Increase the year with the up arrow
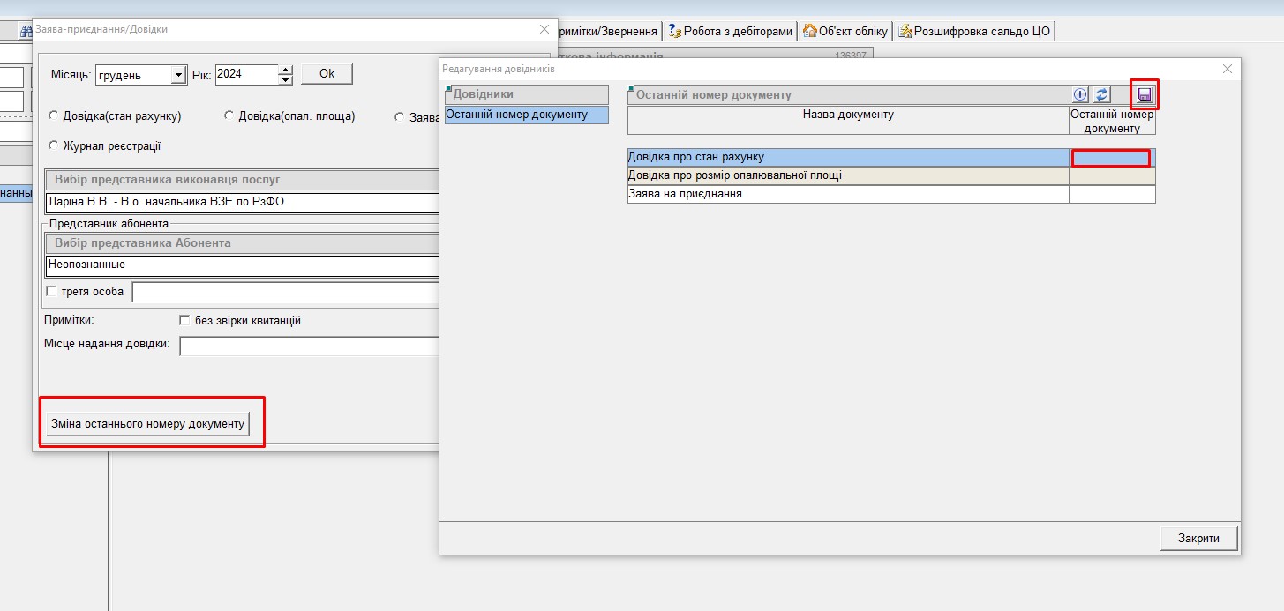 285,70
